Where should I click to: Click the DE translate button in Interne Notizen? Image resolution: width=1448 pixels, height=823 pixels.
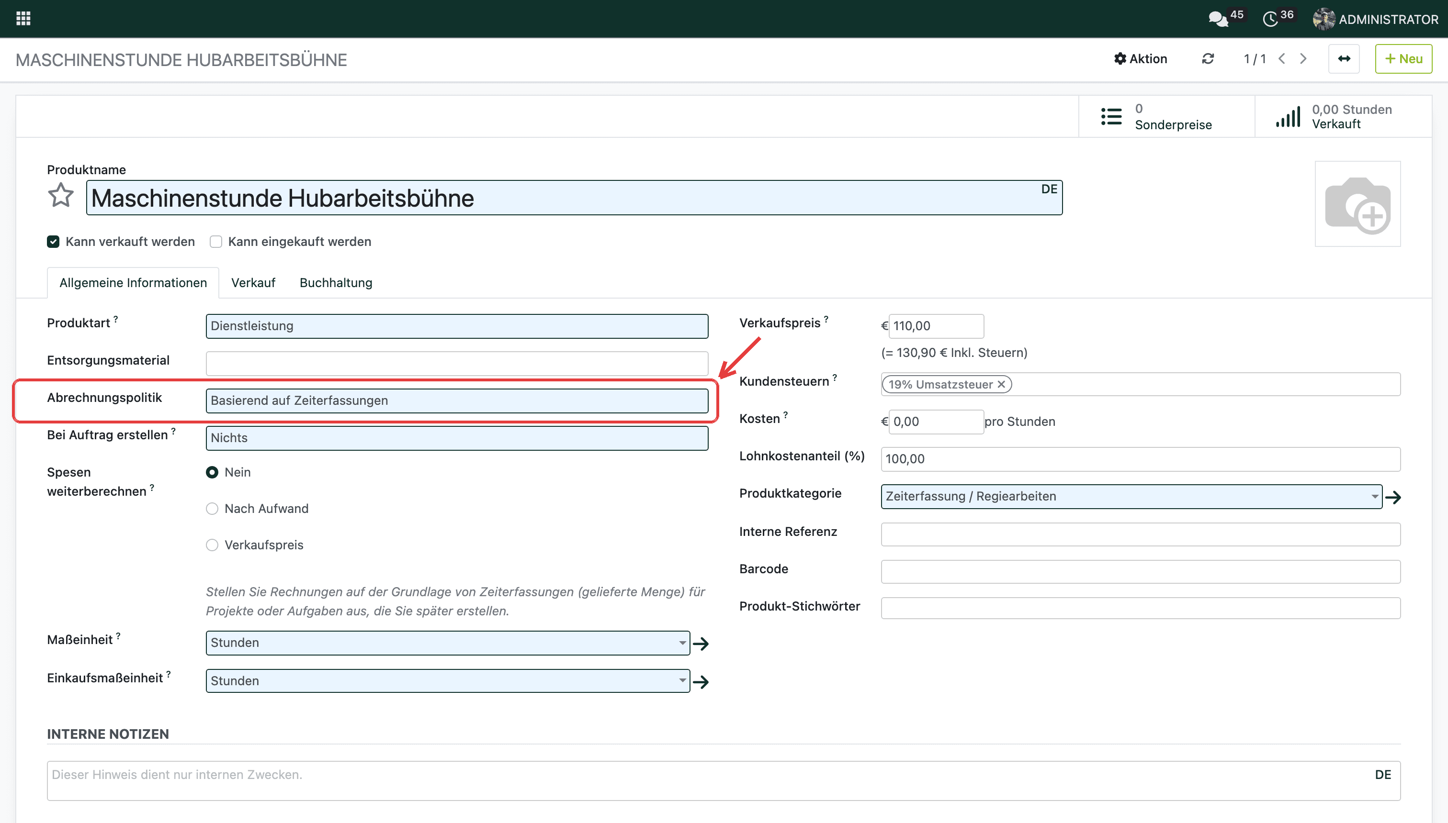pyautogui.click(x=1383, y=775)
